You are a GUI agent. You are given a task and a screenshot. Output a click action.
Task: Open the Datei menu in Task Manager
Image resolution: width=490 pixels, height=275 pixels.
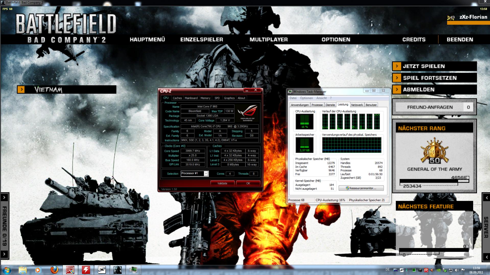[x=293, y=98]
